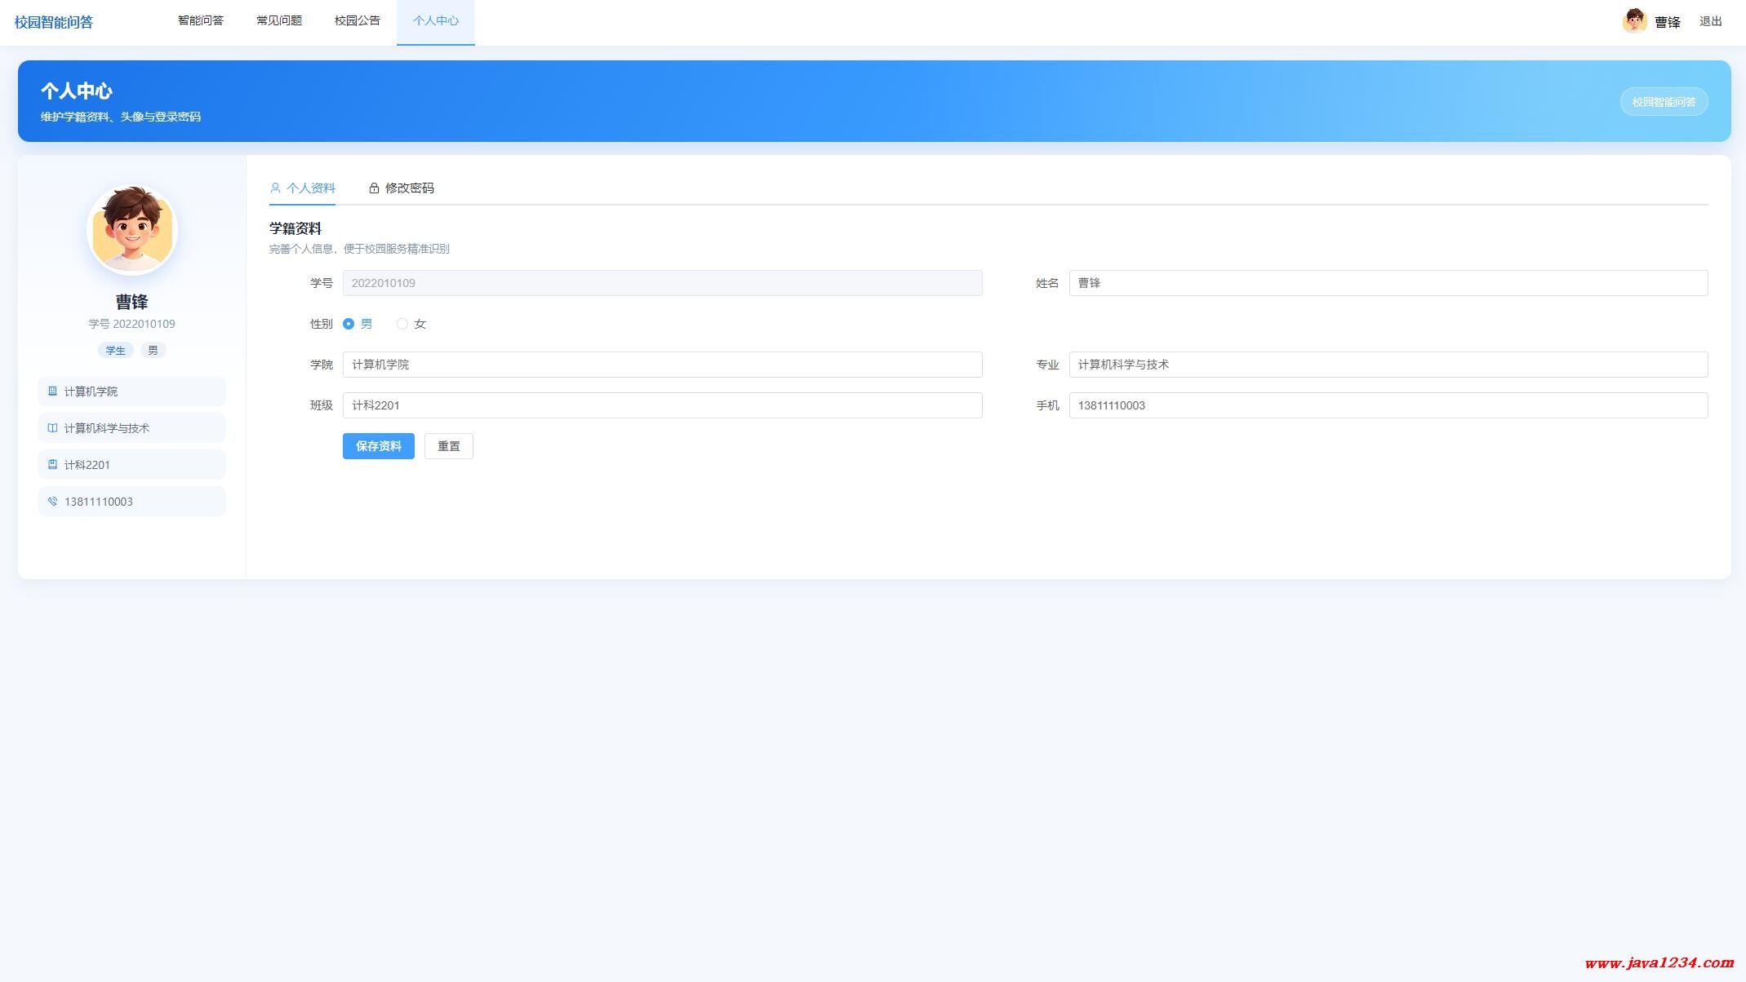The width and height of the screenshot is (1746, 982).
Task: Select the 男 gender radio button
Action: [x=349, y=324]
